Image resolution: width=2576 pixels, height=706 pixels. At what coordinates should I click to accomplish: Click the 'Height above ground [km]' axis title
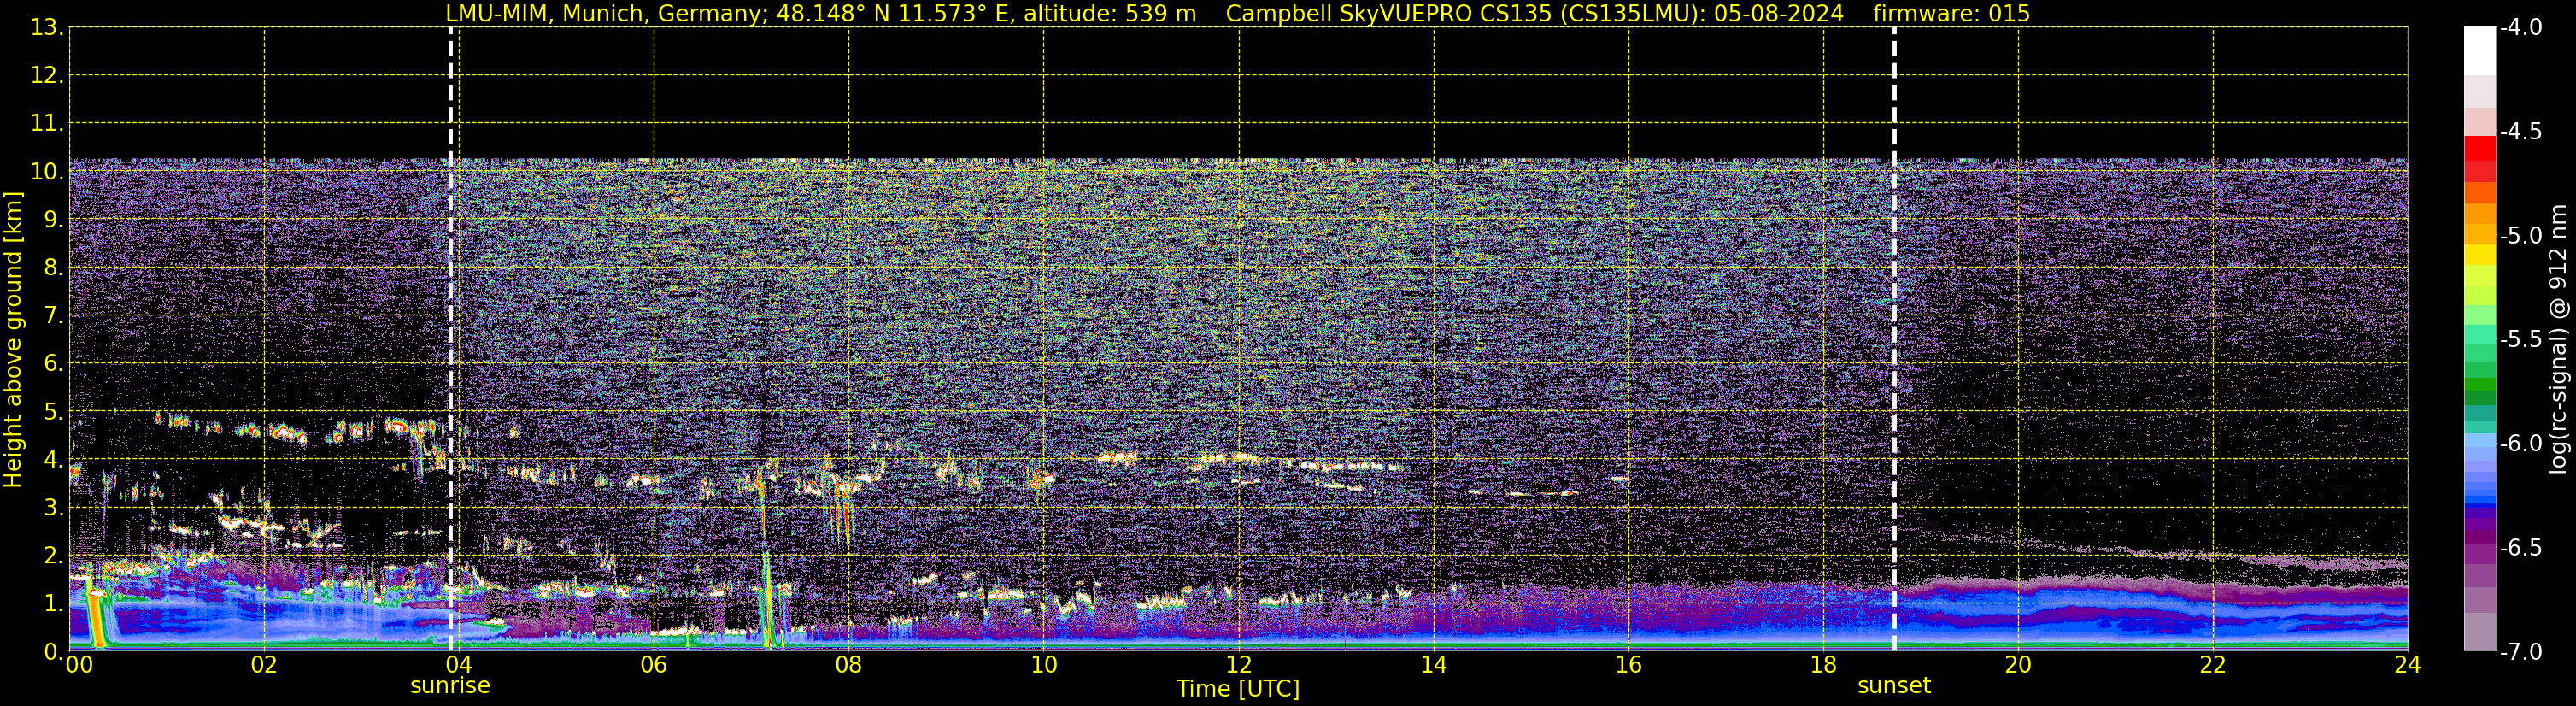pos(13,340)
